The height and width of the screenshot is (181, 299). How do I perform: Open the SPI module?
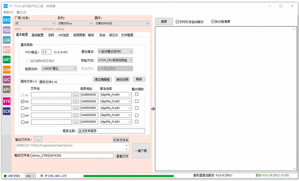[x=7, y=89]
